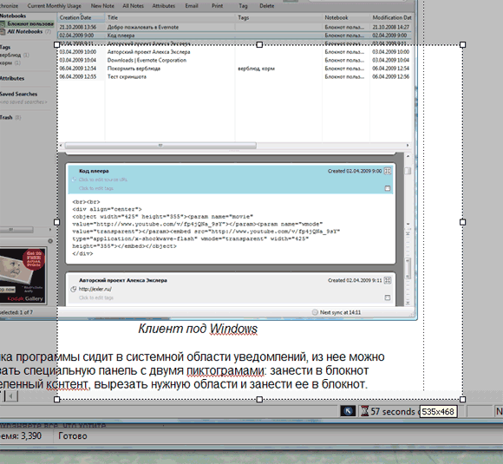Click to edit tags in Код плеера card

(x=96, y=188)
